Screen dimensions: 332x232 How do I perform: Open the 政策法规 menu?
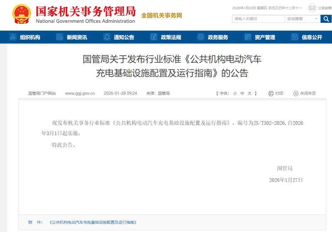(171, 37)
